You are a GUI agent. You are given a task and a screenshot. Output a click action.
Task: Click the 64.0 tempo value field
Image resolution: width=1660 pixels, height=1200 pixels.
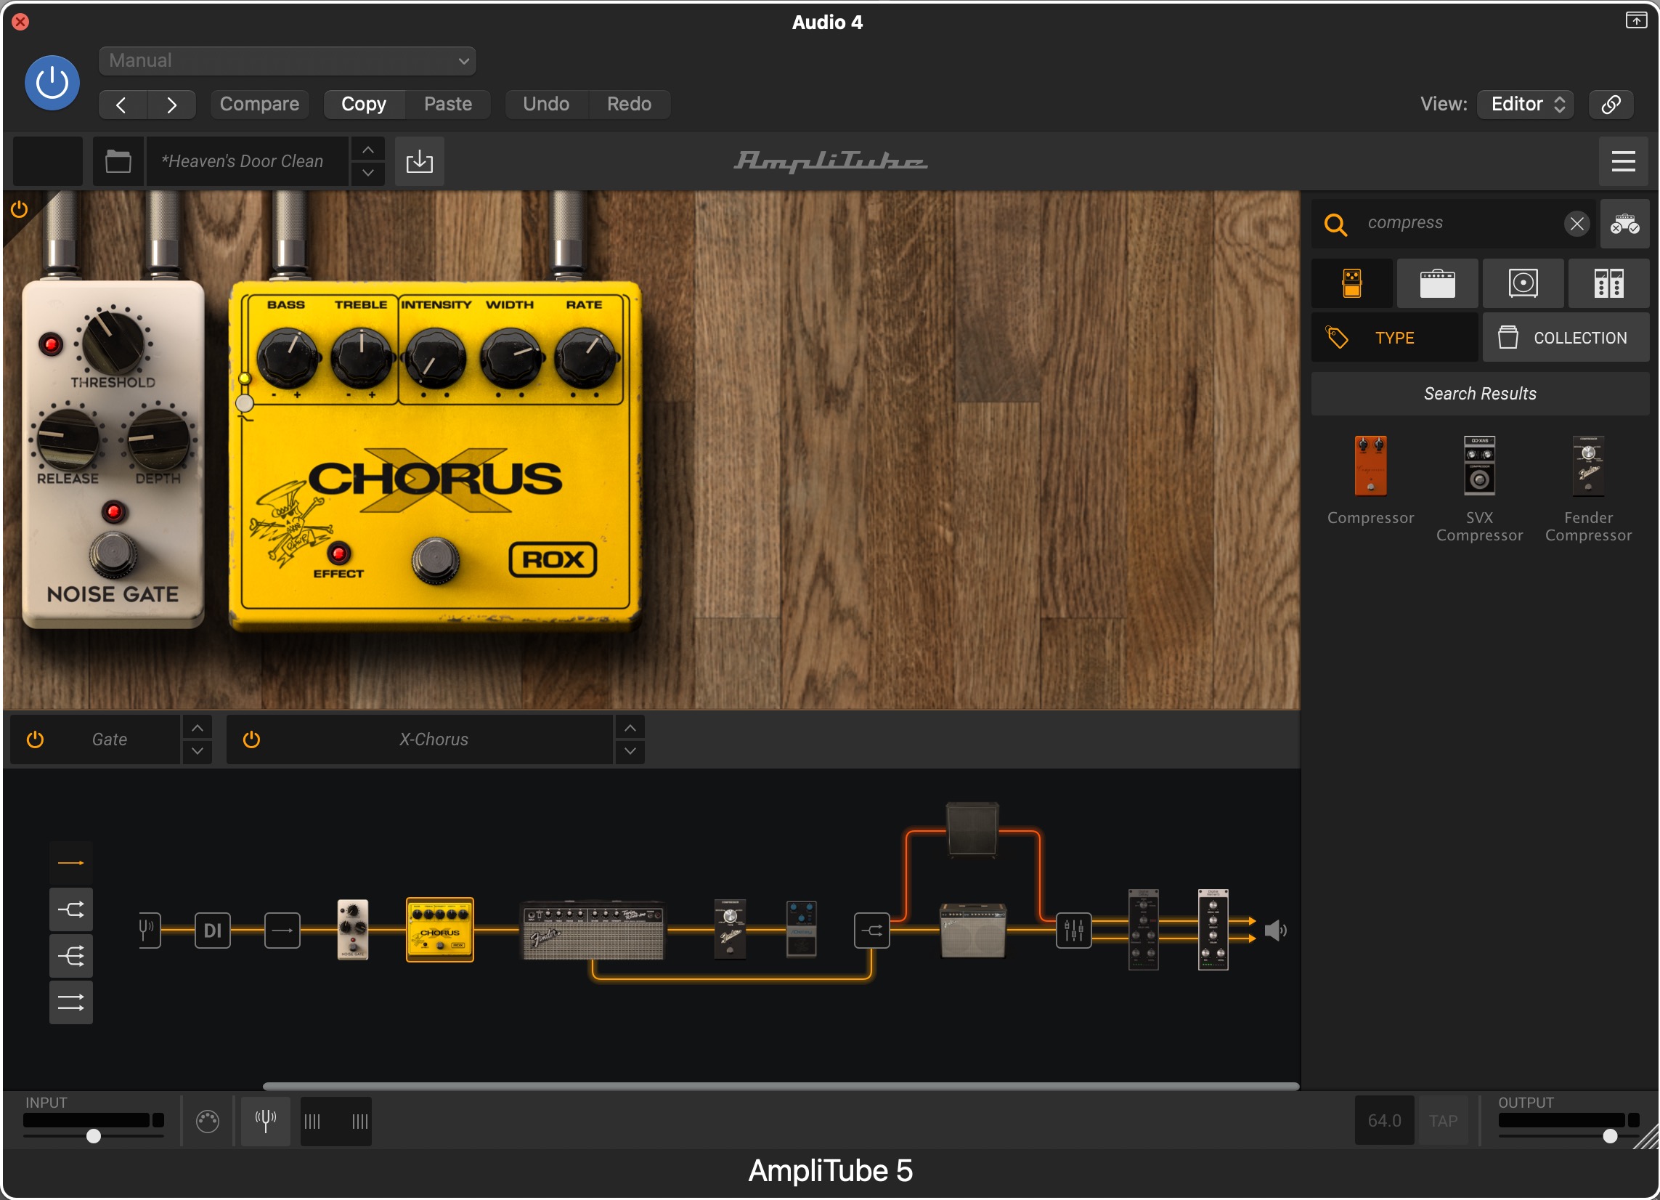[x=1384, y=1121]
